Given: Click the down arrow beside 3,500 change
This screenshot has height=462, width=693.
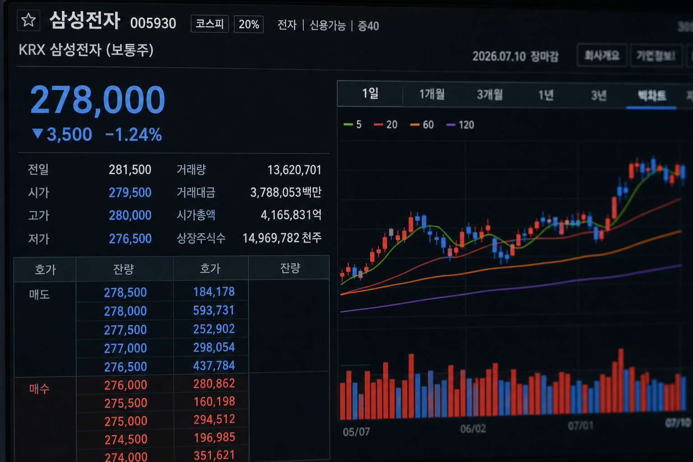Looking at the screenshot, I should [x=38, y=134].
